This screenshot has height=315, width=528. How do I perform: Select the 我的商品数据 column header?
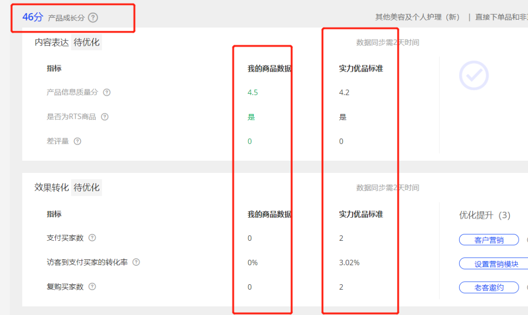coord(269,68)
